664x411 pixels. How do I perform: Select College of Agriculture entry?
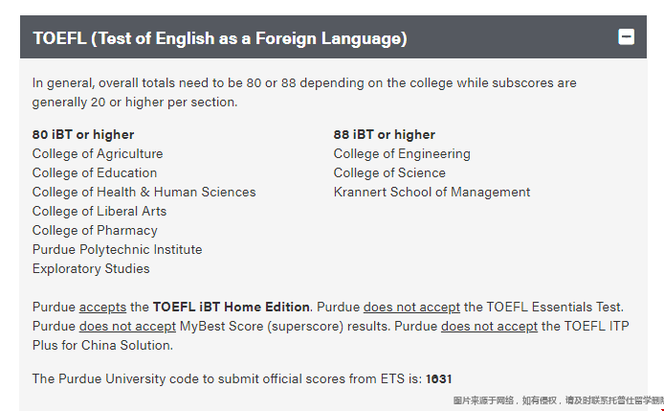pyautogui.click(x=98, y=153)
